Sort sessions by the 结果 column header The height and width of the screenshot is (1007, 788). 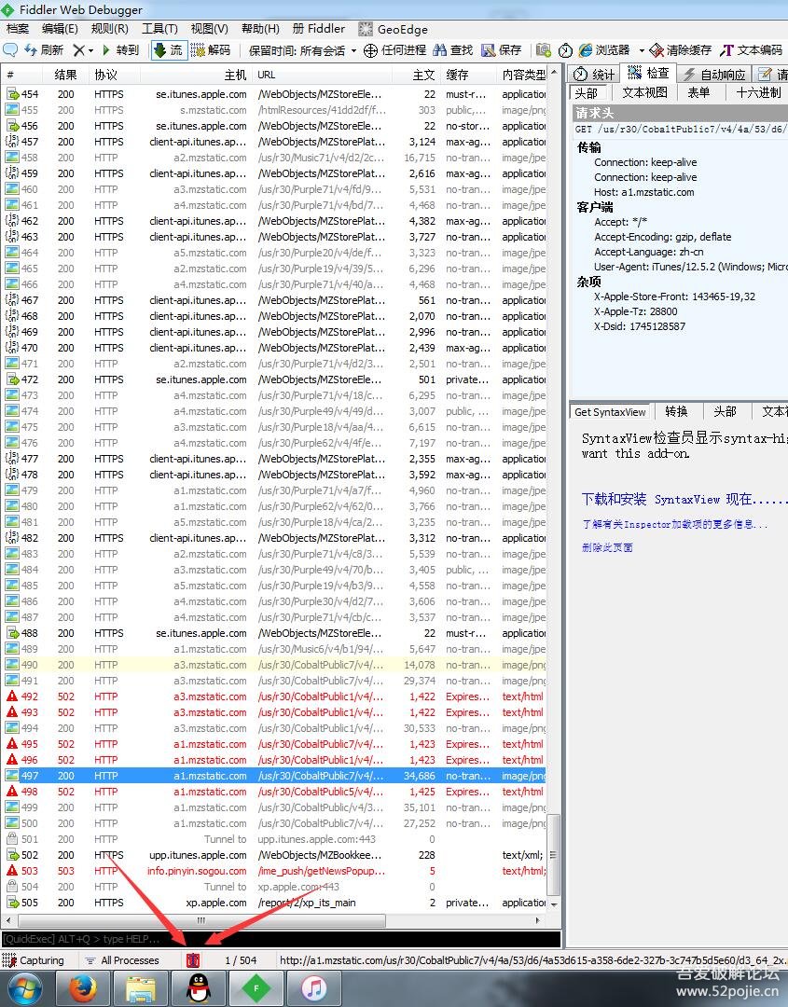click(66, 75)
